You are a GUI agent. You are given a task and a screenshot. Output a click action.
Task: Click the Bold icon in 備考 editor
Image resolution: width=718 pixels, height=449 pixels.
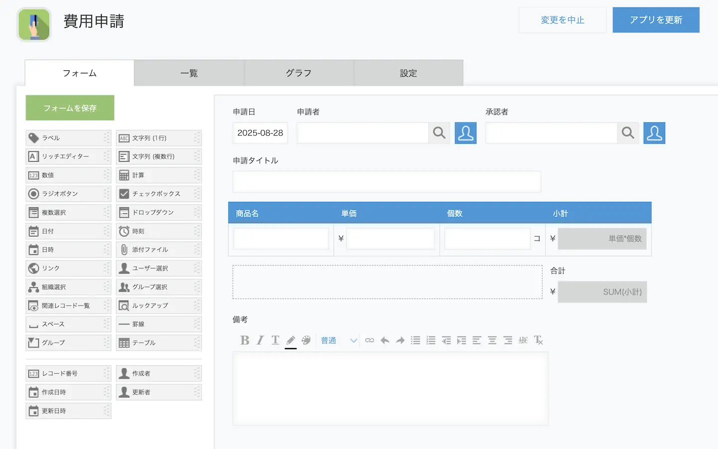pos(244,340)
